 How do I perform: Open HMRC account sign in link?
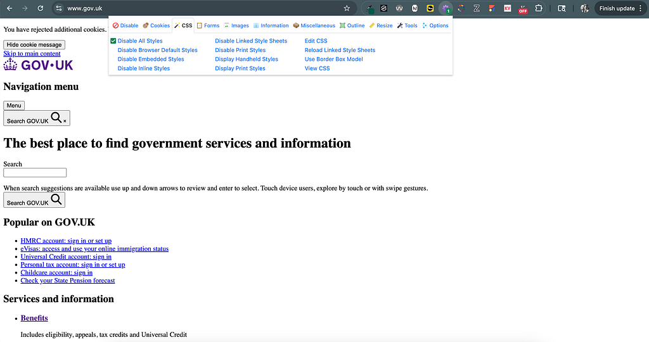[66, 241]
